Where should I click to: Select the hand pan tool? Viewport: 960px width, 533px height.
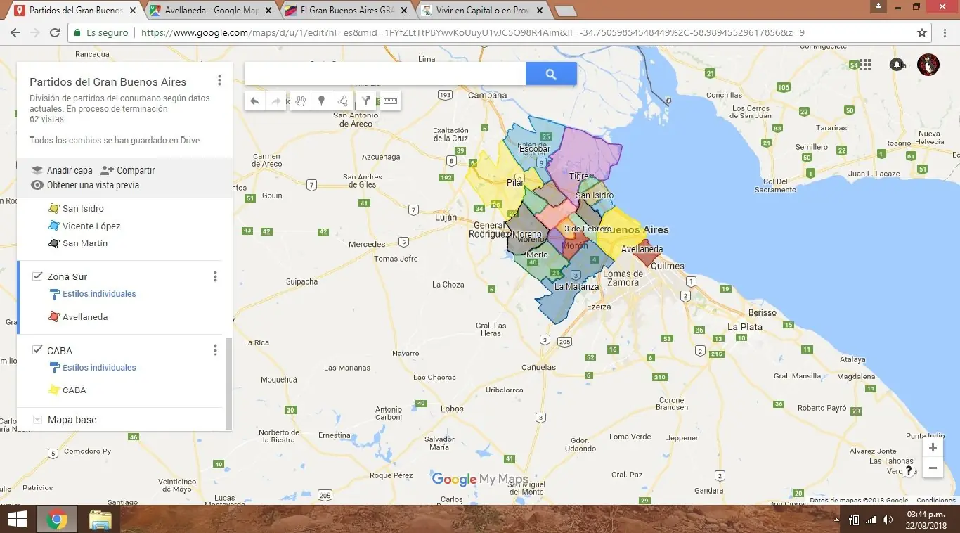pos(300,101)
